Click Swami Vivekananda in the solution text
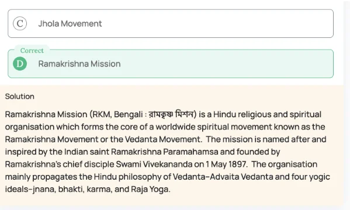Image resolution: width=350 pixels, height=210 pixels. [154, 164]
